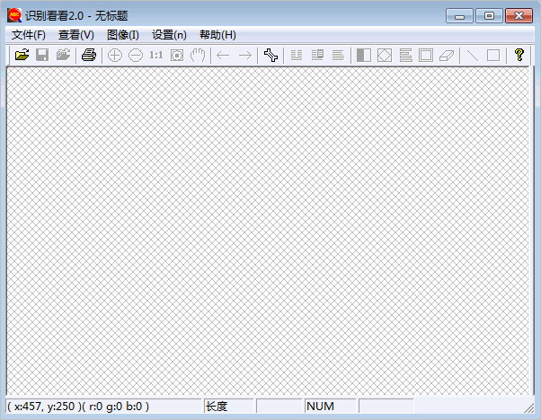Go to previous image with left arrow
Image resolution: width=541 pixels, height=420 pixels.
[223, 55]
